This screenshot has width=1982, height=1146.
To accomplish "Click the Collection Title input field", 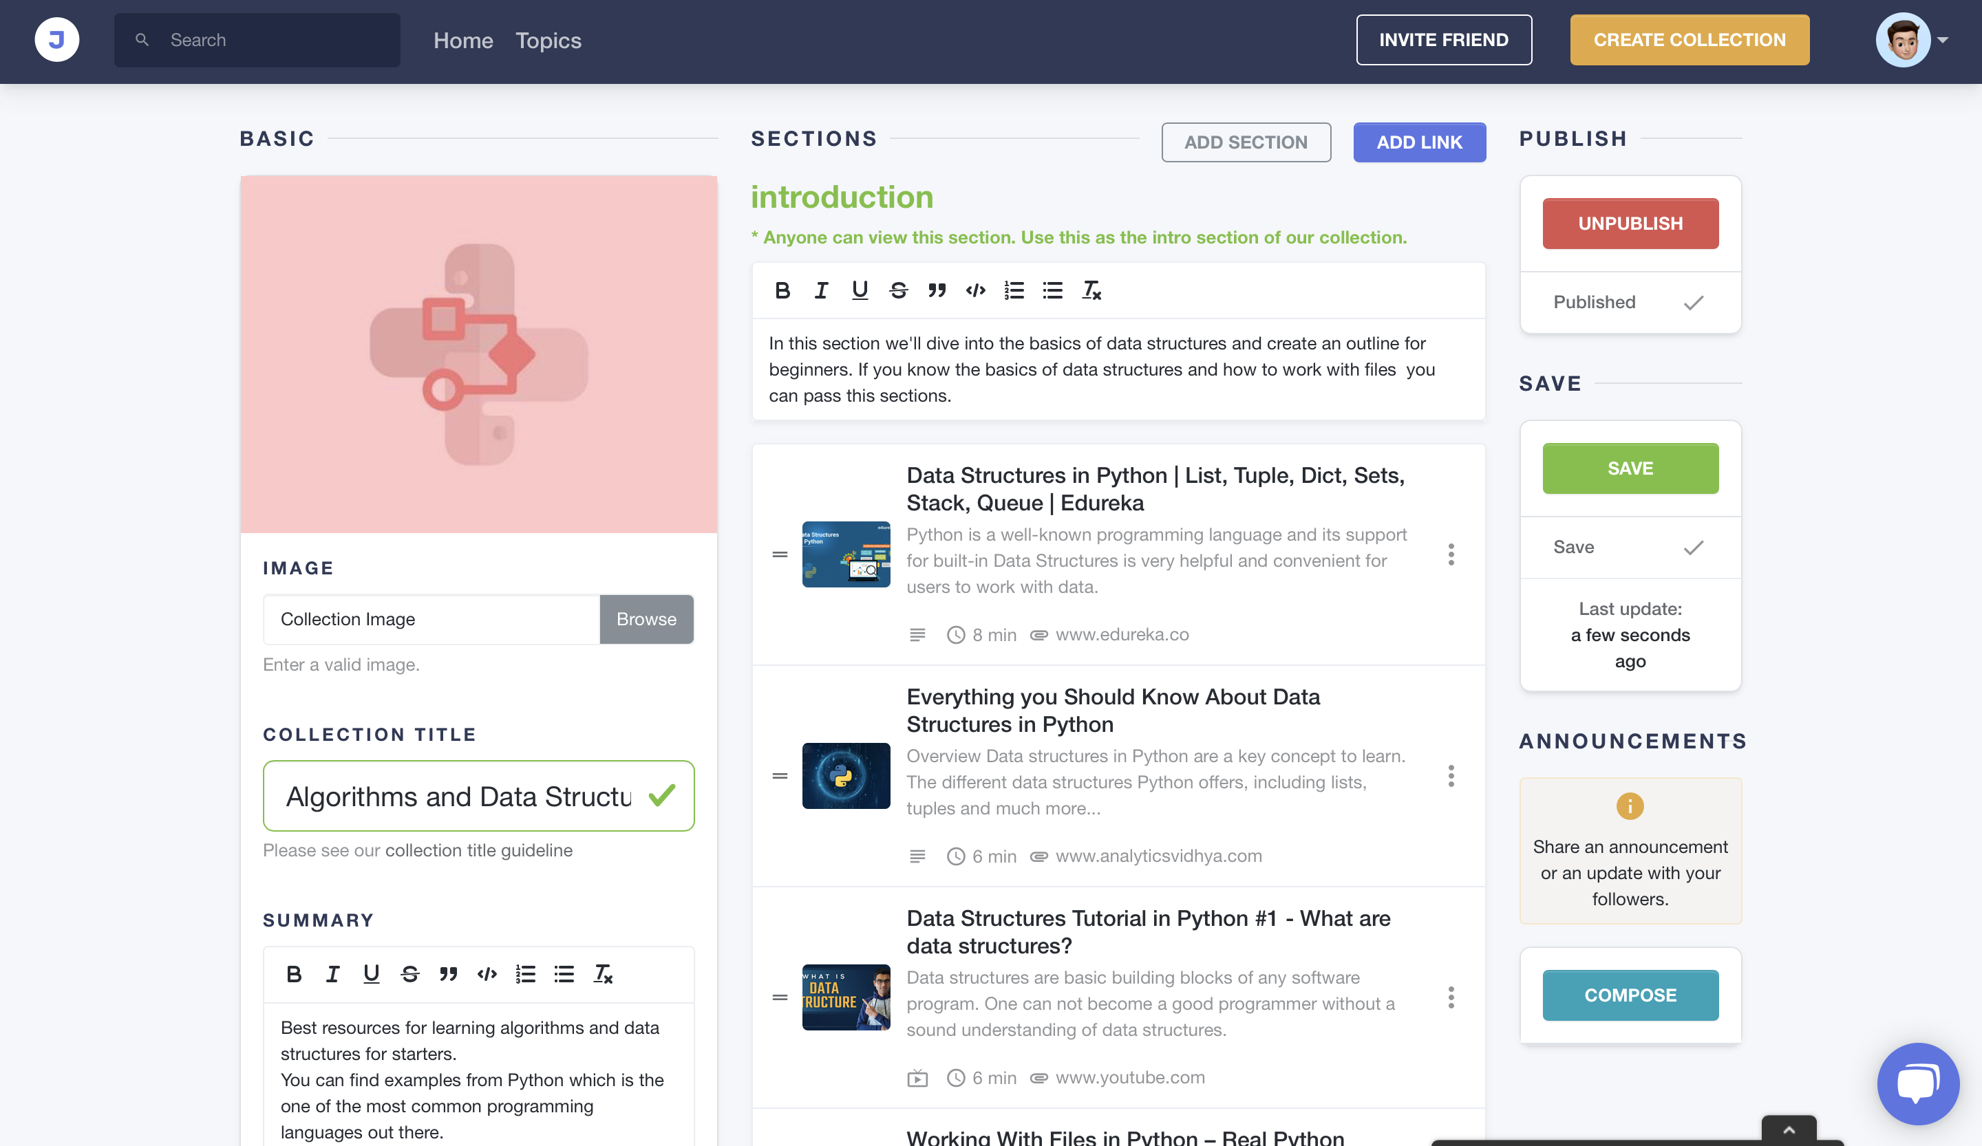I will [x=458, y=797].
